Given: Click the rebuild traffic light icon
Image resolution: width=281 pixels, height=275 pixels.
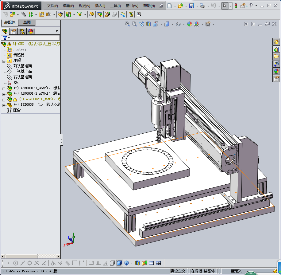Looking at the screenshot, I should [x=236, y=6].
